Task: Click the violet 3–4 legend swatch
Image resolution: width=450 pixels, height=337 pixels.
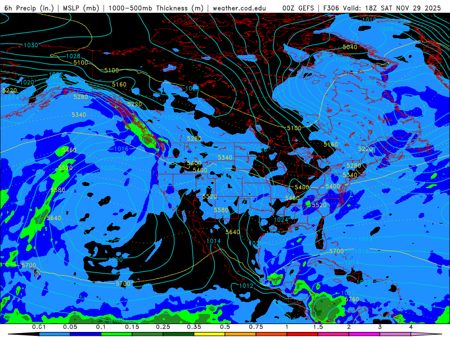Action: pos(395,334)
